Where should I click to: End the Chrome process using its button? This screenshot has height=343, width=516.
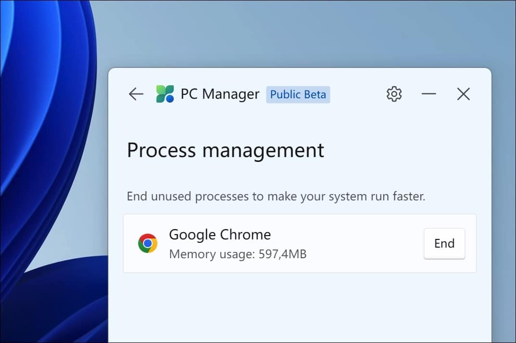[x=444, y=243]
